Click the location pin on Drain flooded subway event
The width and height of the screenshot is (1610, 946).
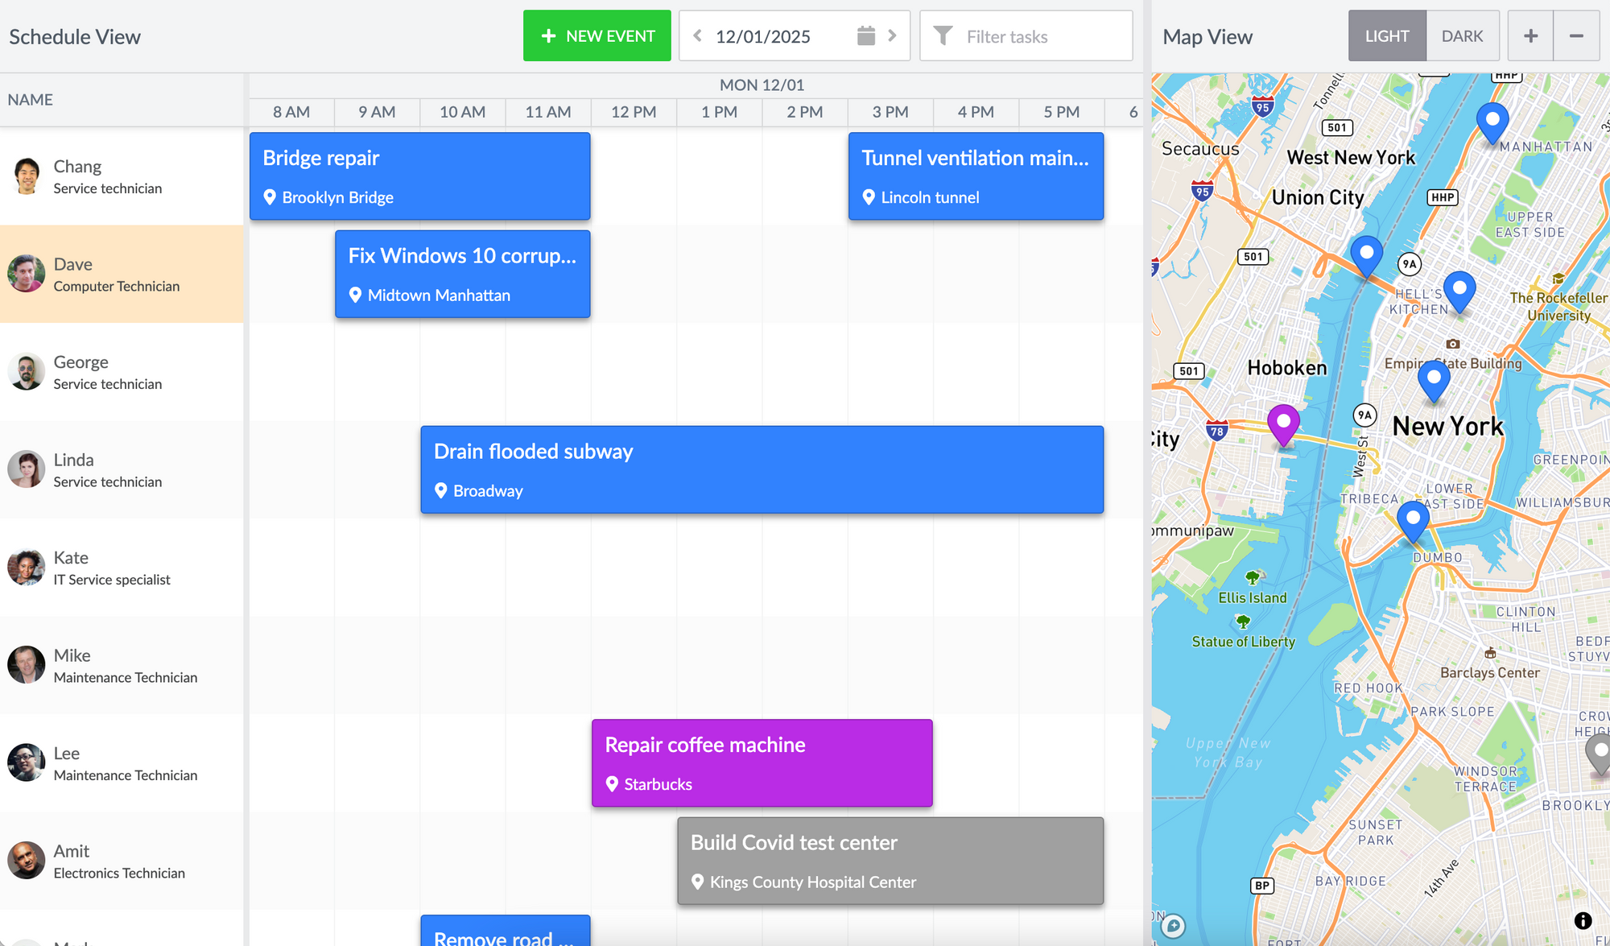(x=440, y=490)
